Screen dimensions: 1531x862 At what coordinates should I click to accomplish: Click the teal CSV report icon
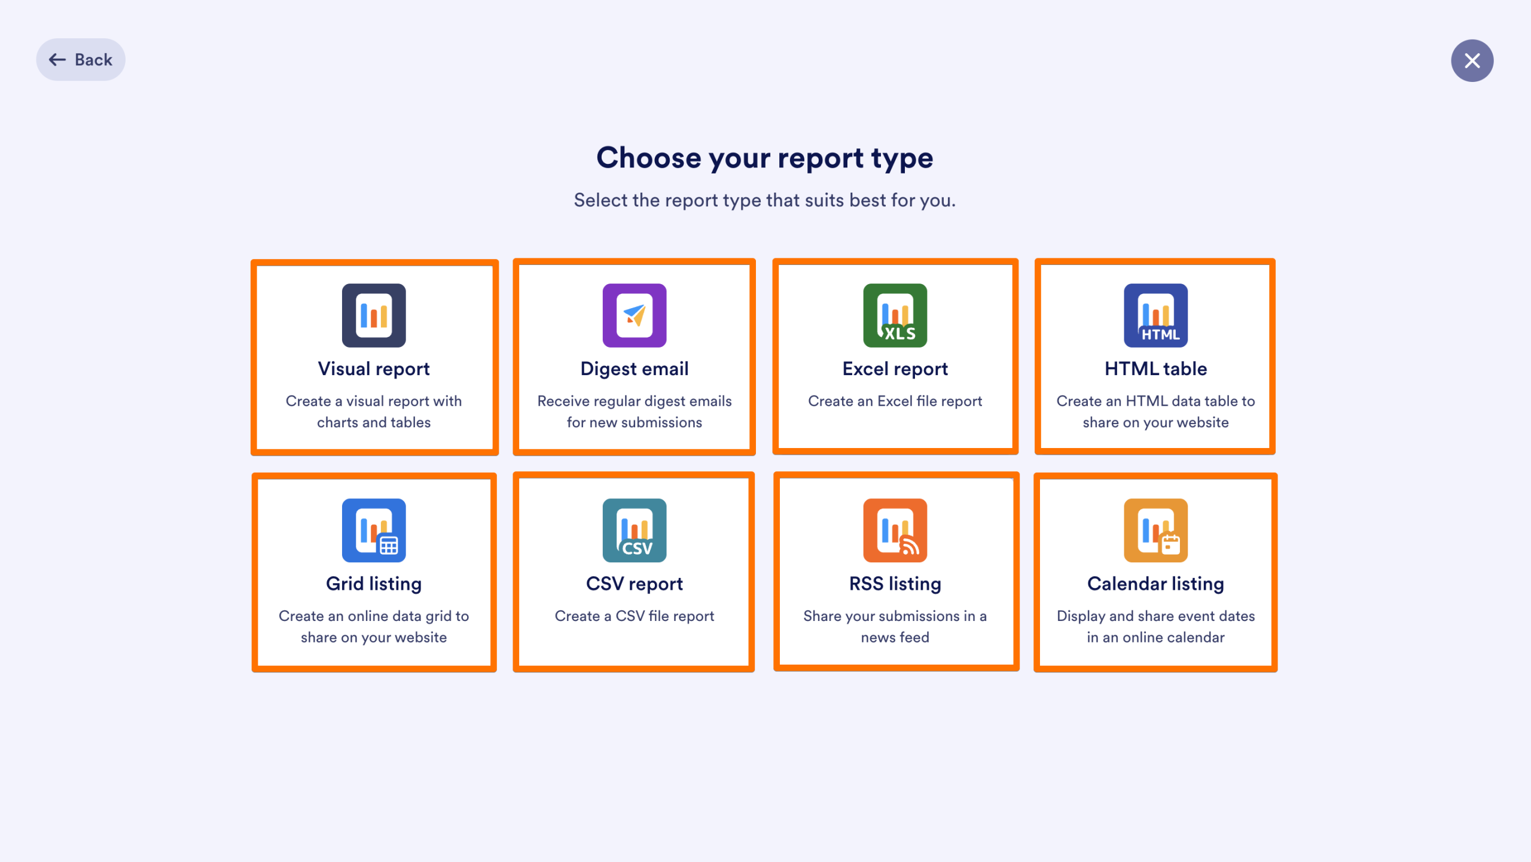[x=634, y=531]
